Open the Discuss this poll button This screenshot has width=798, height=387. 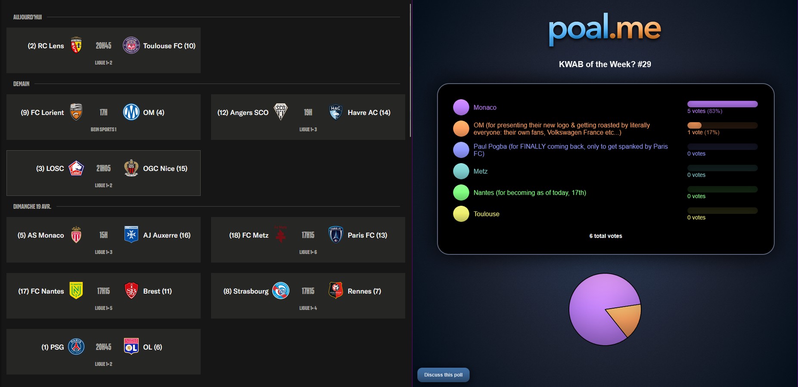(x=443, y=375)
